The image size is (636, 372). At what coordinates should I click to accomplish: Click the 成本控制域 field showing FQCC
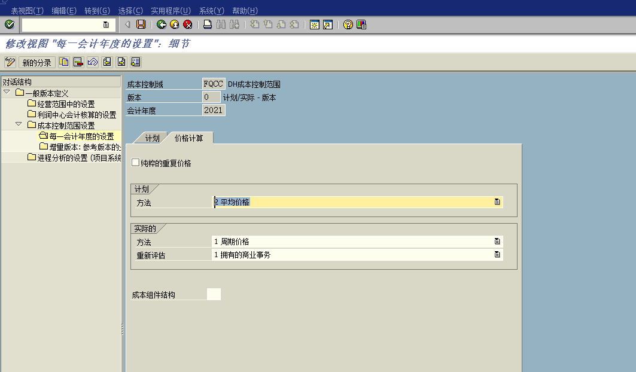pyautogui.click(x=214, y=84)
